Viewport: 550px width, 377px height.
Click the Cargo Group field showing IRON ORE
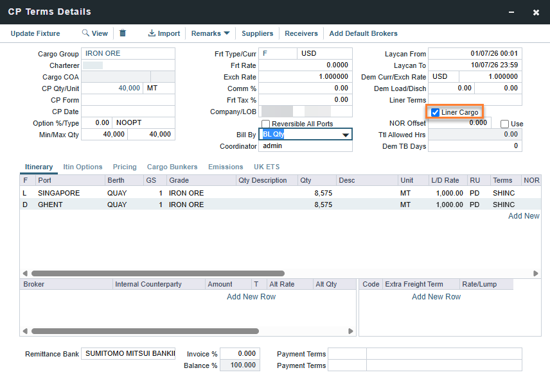click(128, 54)
